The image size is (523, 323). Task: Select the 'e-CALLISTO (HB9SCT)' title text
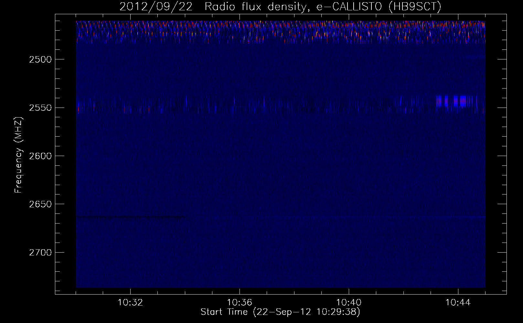pos(379,7)
